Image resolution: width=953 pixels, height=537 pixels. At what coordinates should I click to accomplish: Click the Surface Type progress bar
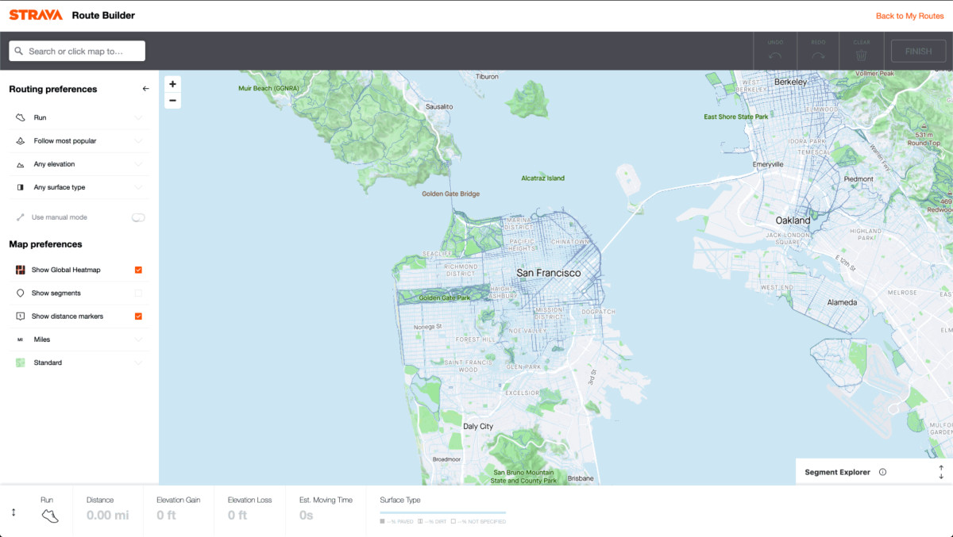pyautogui.click(x=442, y=512)
